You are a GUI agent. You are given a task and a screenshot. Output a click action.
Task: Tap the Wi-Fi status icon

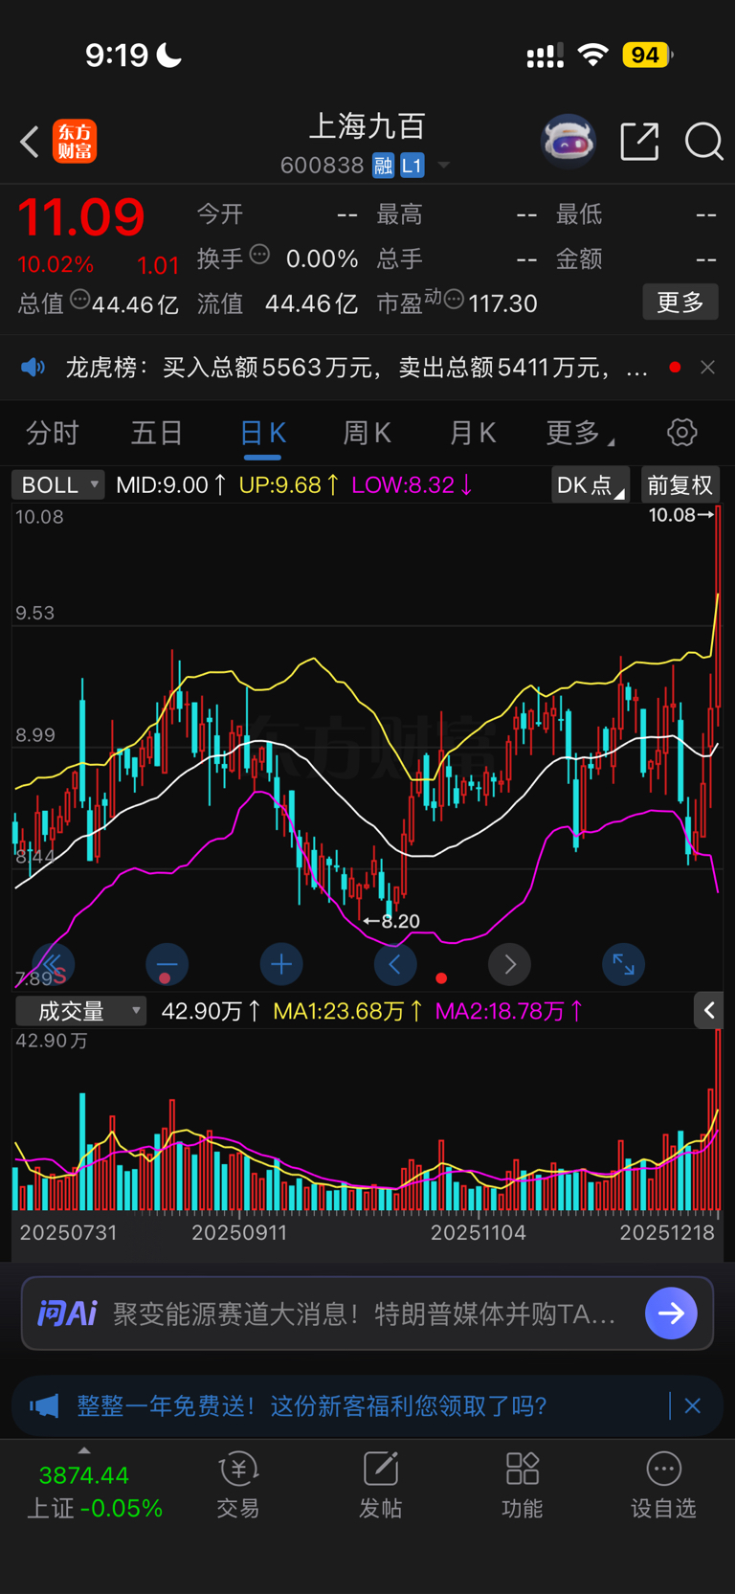593,56
